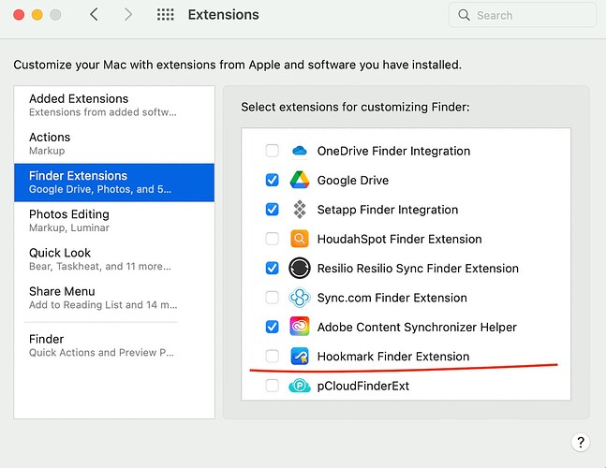Viewport: 606px width, 468px height.
Task: Show all preferences grid icon
Action: click(166, 15)
